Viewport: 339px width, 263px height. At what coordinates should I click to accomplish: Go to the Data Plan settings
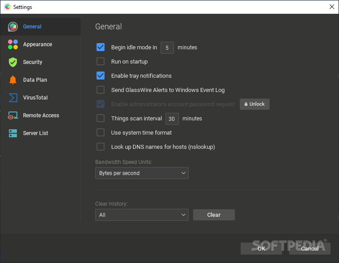point(40,80)
